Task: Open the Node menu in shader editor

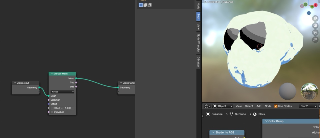Action: (268, 106)
